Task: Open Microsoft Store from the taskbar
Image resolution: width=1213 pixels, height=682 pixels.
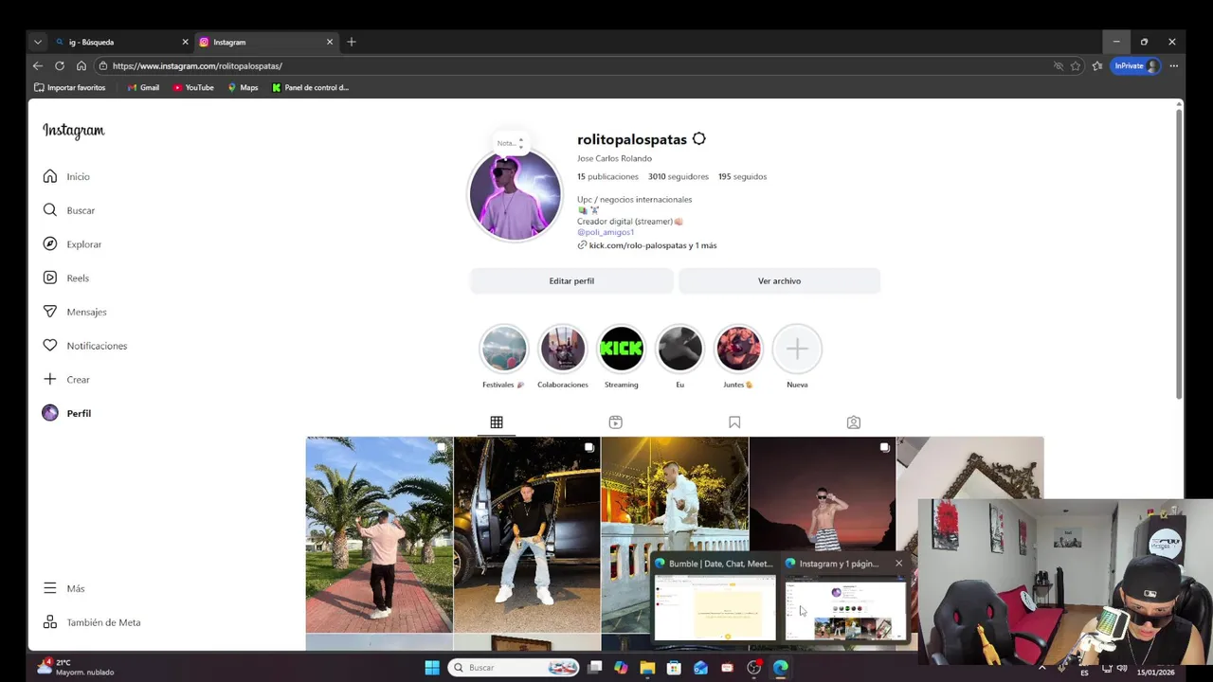Action: [x=674, y=668]
